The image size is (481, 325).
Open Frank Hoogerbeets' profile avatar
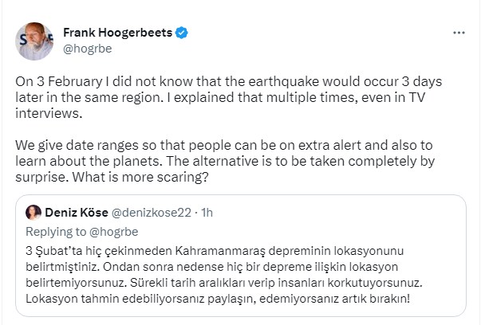pyautogui.click(x=34, y=41)
